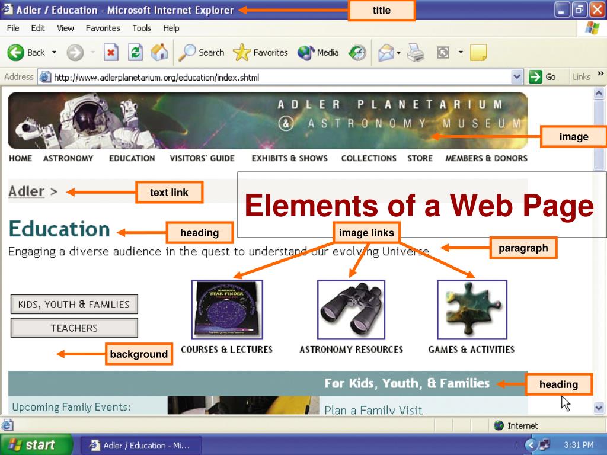Click the KIDS, YOUTH & FAMILIES button
Viewport: 607px width, 455px height.
[x=74, y=305]
